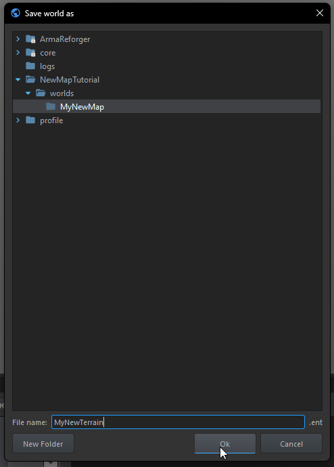
Task: Create a directory with New Folder
Action: (43, 444)
